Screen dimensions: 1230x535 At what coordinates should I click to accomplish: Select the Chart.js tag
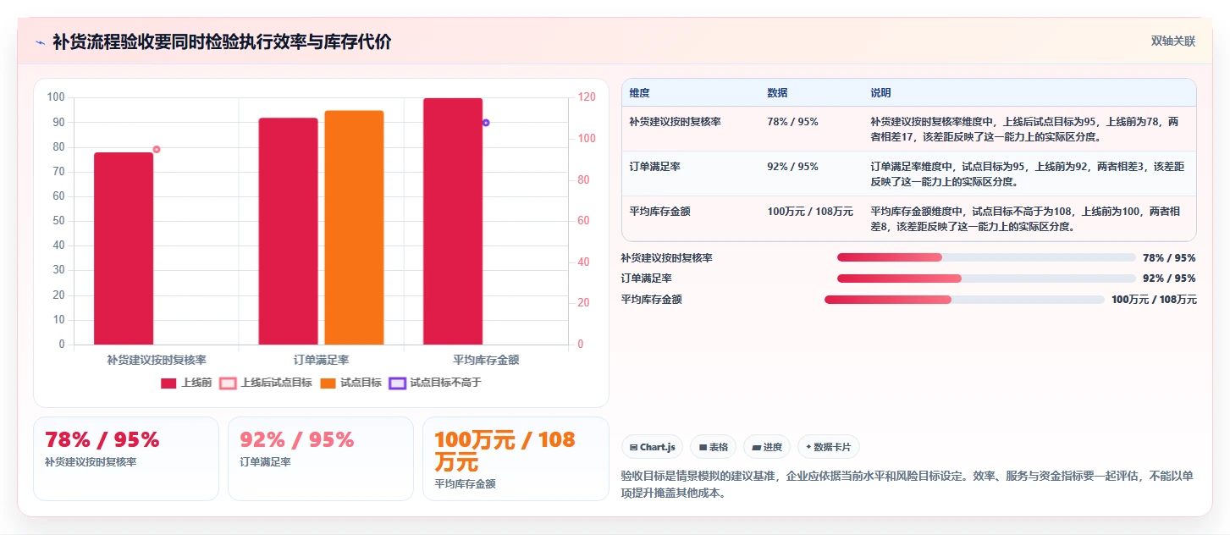(653, 447)
